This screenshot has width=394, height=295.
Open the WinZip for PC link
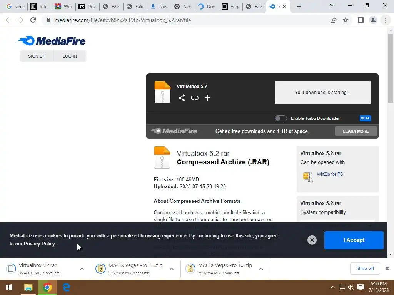click(330, 174)
